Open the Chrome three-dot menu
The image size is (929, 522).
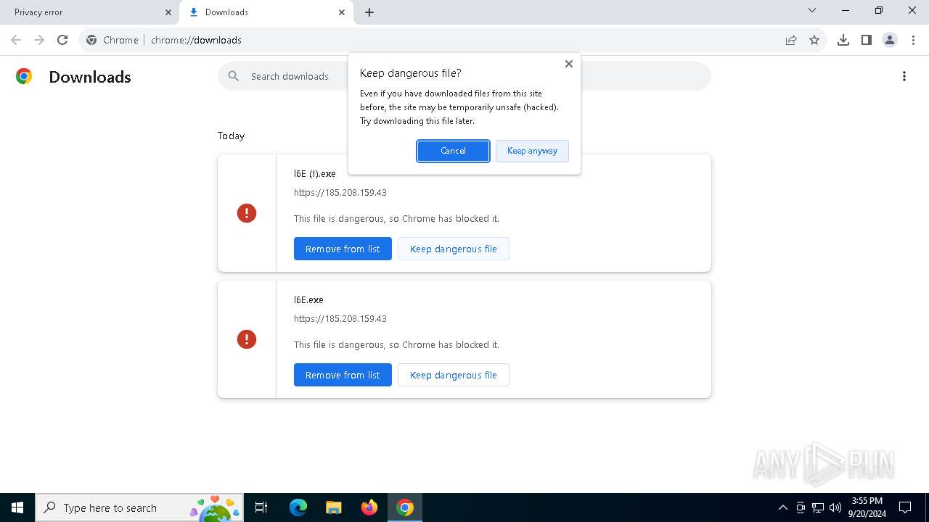tap(913, 40)
